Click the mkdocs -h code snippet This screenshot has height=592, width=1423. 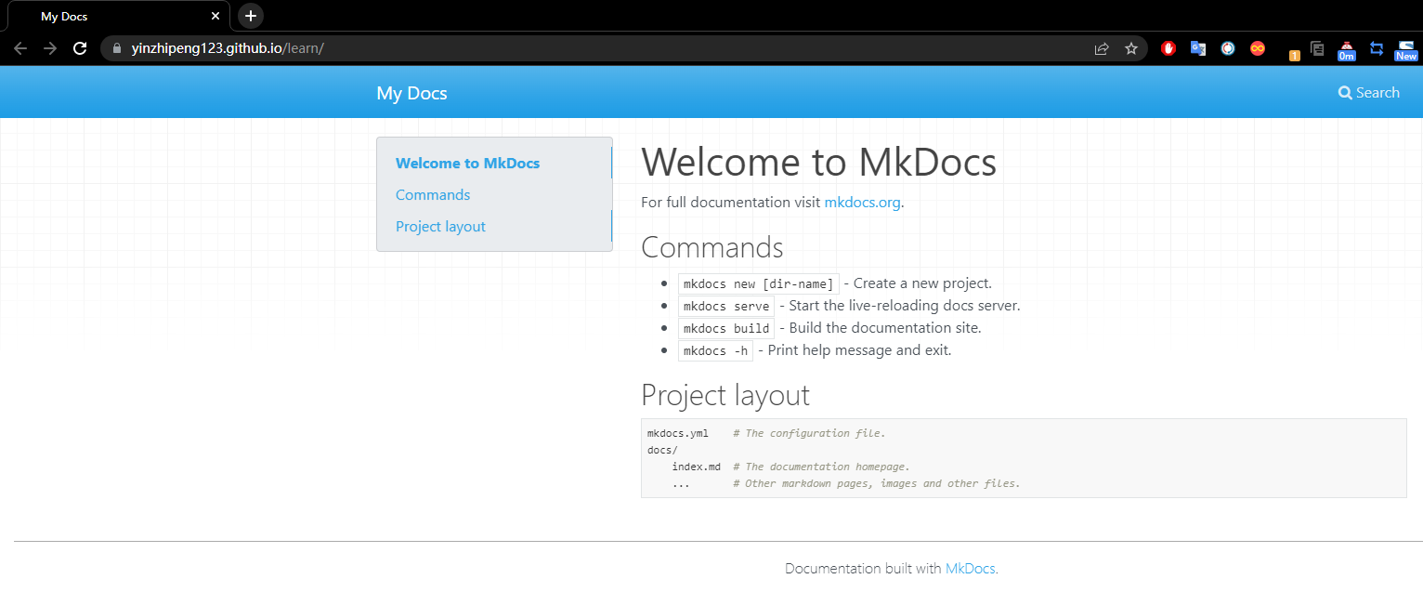click(715, 350)
